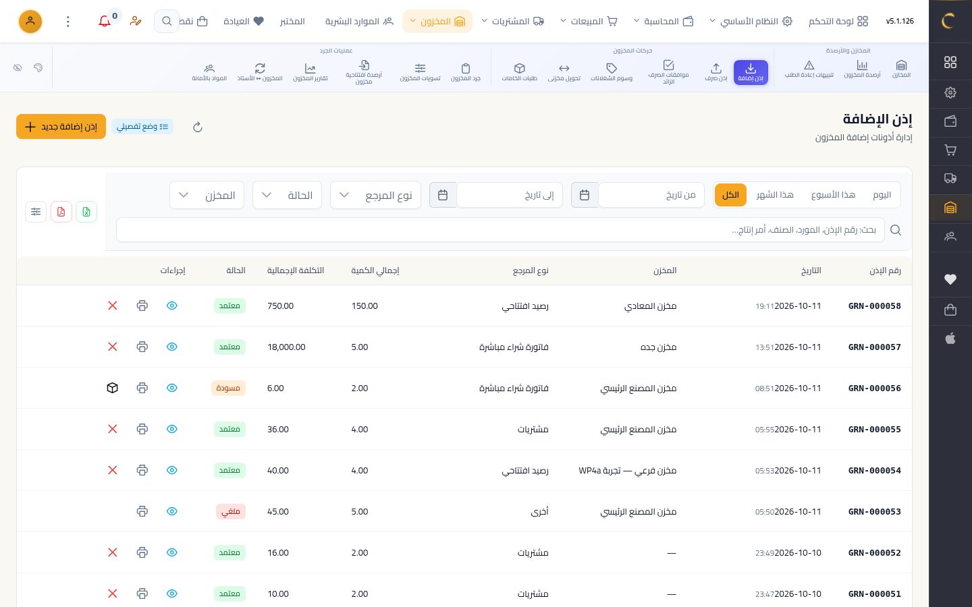Open notifications bell icon
This screenshot has width=972, height=607.
pos(105,22)
